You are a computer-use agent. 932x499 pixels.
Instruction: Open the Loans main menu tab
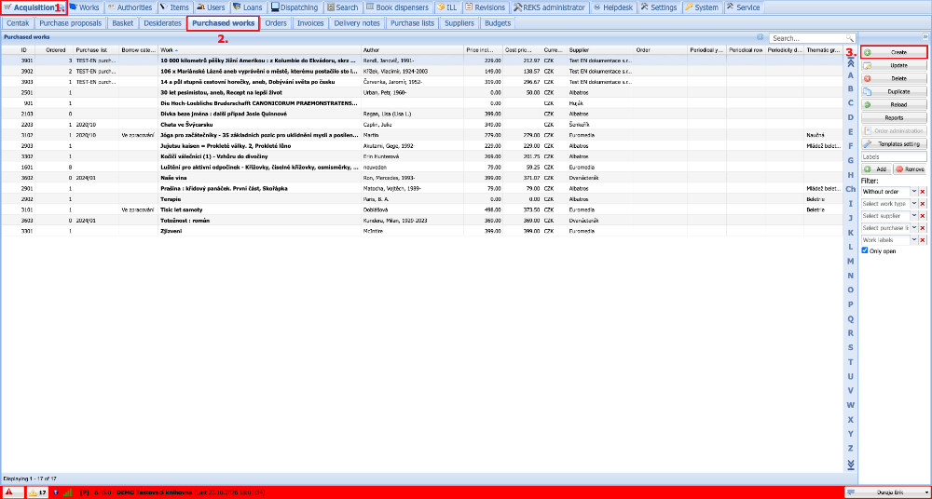click(247, 7)
